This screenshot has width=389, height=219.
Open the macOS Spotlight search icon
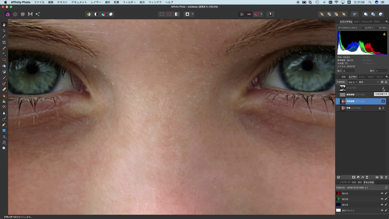point(370,2)
